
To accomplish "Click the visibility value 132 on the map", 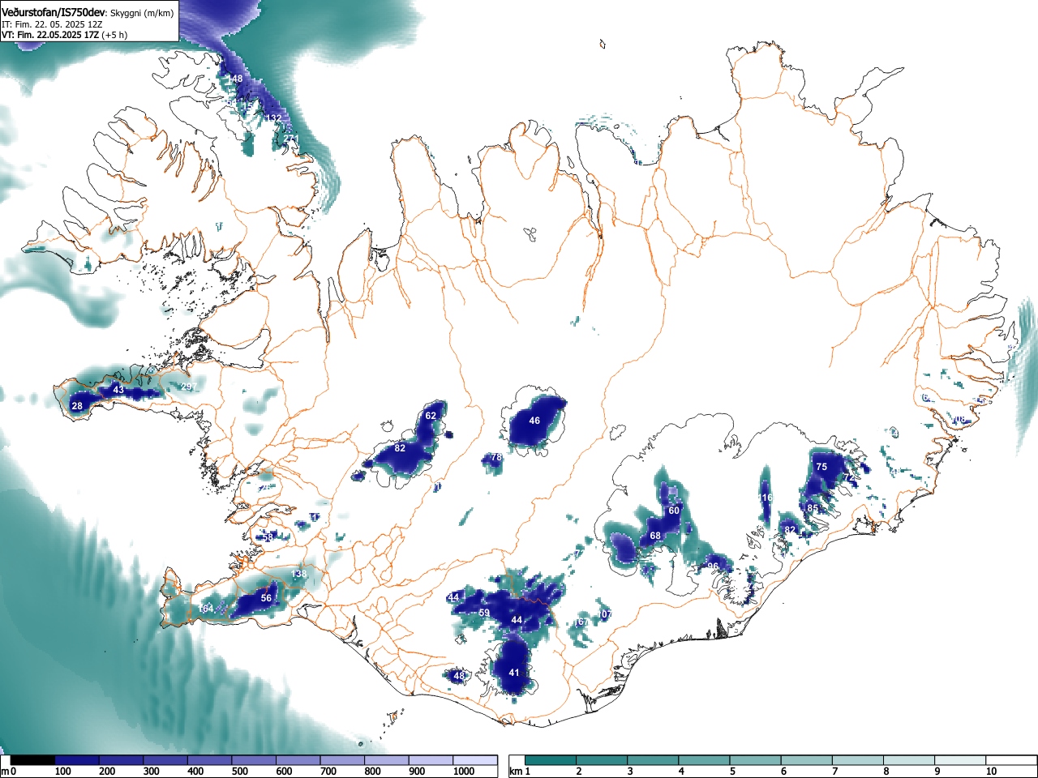I will [274, 118].
